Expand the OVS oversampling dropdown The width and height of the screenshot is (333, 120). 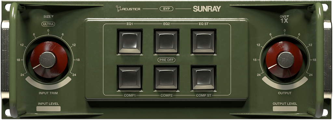tap(288, 16)
